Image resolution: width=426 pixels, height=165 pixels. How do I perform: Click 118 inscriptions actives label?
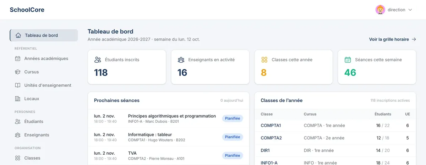pos(390,101)
